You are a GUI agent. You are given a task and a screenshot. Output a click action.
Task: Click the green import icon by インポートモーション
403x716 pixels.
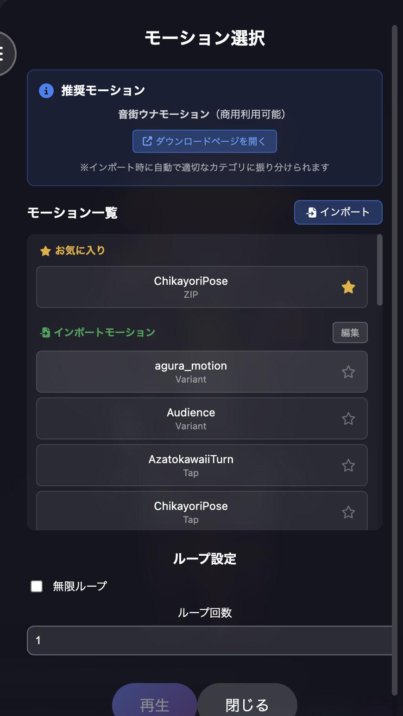point(45,333)
